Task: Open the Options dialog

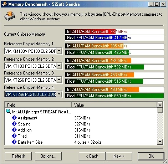Action: click(48, 156)
